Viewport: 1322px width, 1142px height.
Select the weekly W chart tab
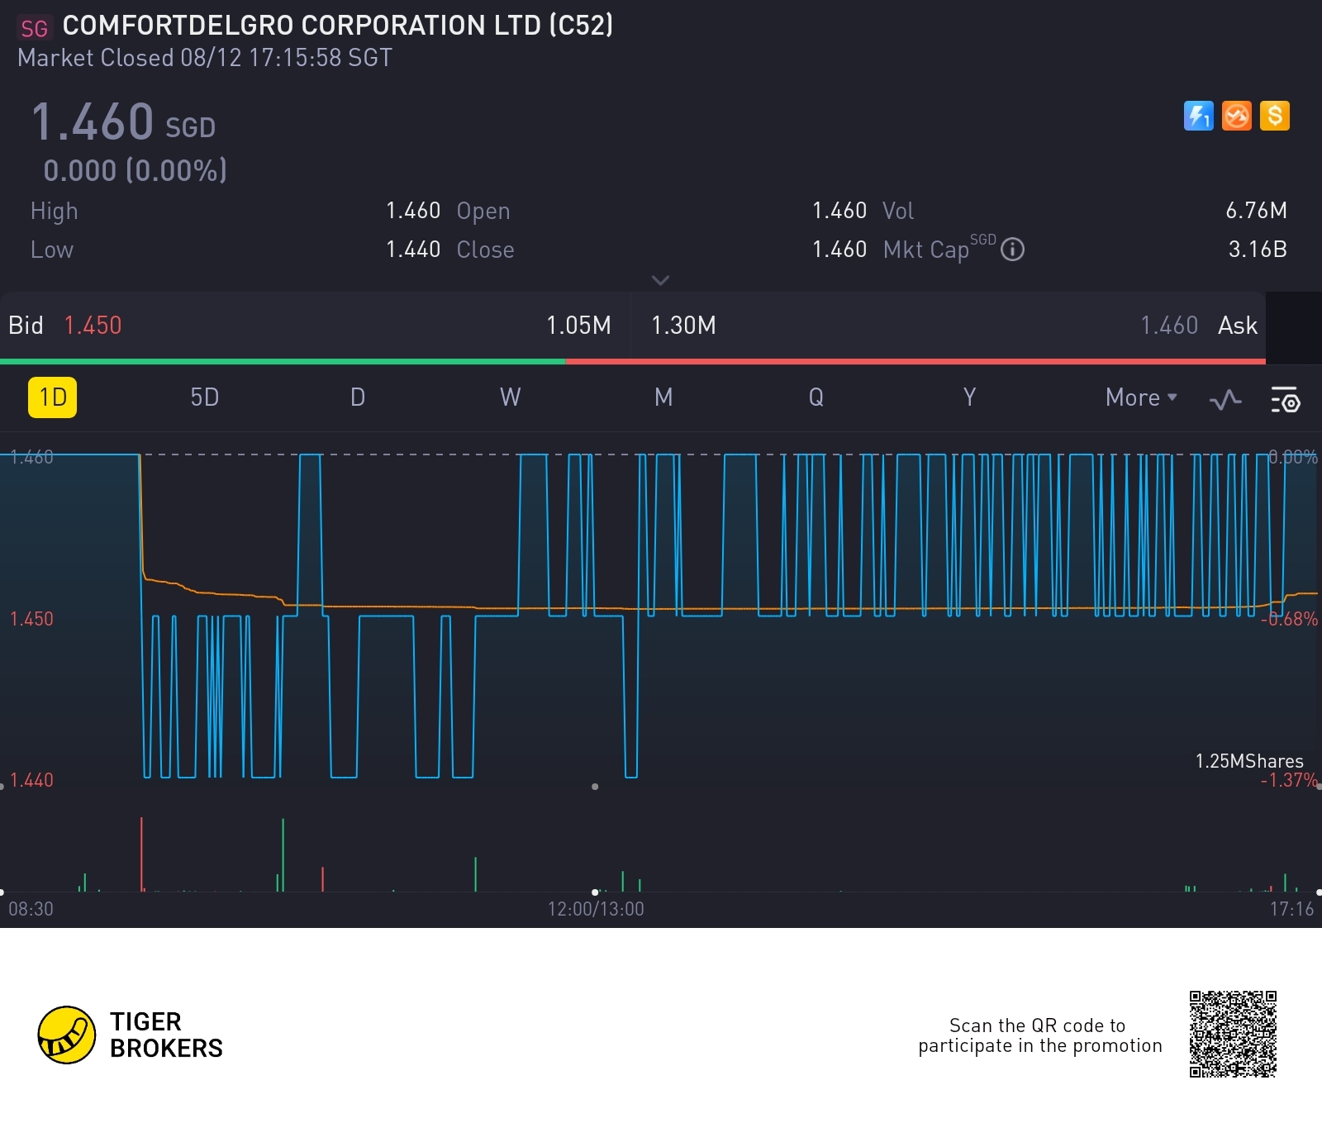point(510,397)
